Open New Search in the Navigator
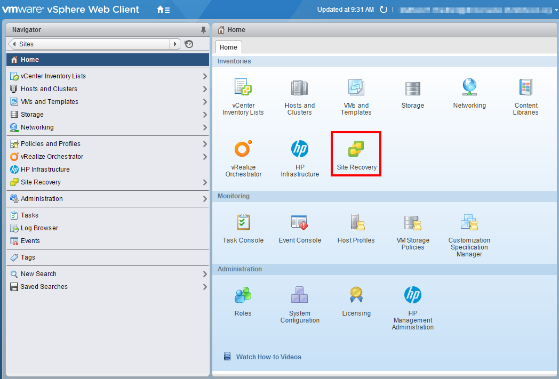Viewport: 559px width, 379px height. [108, 274]
